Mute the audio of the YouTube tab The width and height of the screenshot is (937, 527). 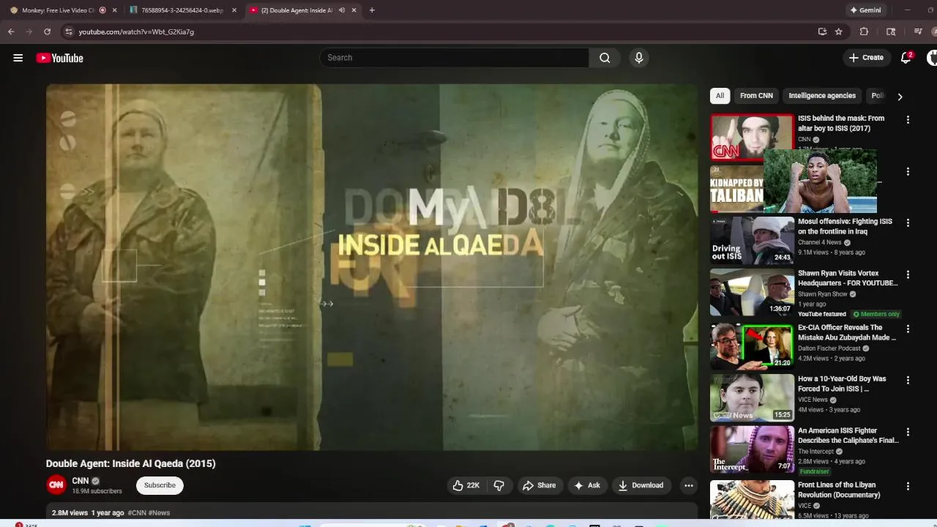(x=342, y=10)
